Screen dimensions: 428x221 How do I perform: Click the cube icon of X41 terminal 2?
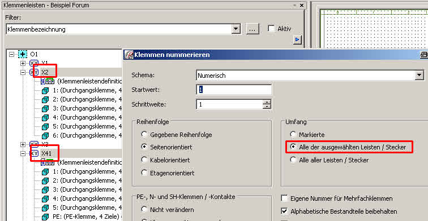[x=45, y=181]
